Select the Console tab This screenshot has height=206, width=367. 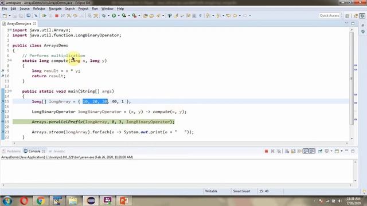[34, 151]
